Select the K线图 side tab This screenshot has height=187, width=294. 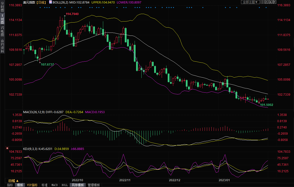click(2, 21)
